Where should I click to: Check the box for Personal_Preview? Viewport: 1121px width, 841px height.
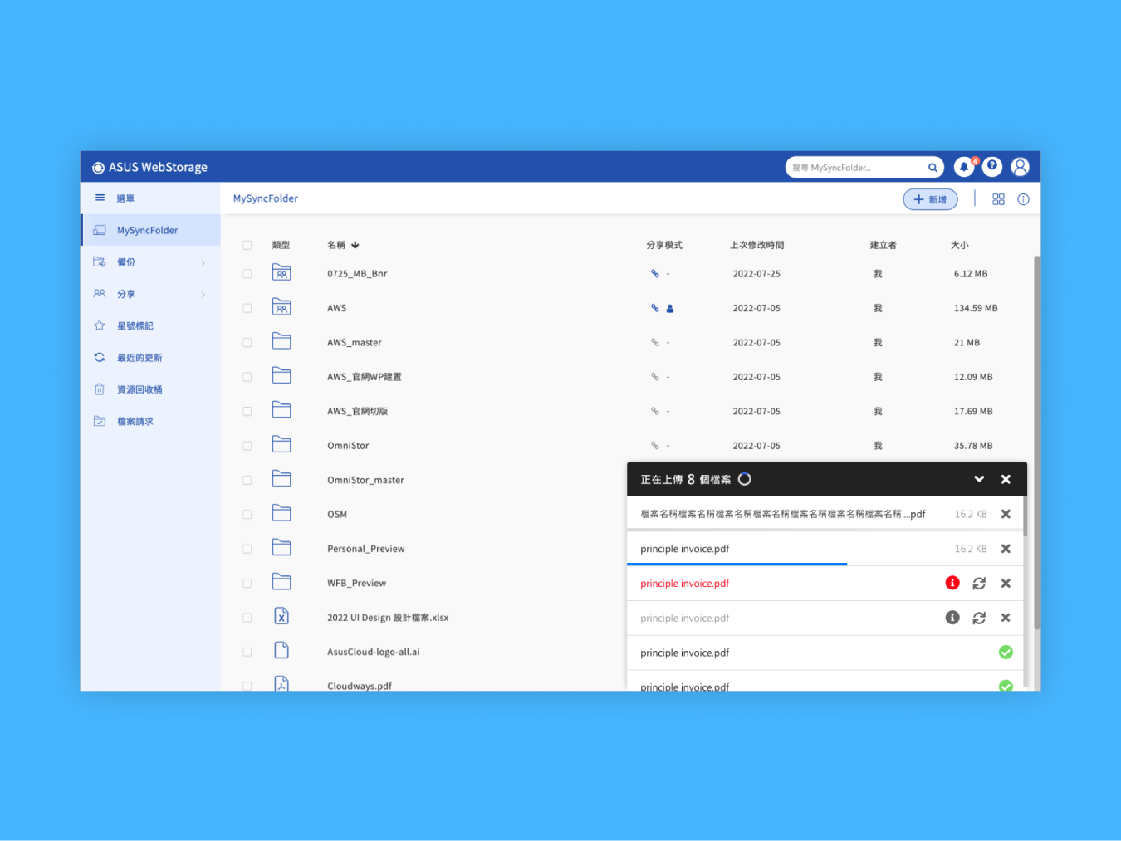[247, 549]
